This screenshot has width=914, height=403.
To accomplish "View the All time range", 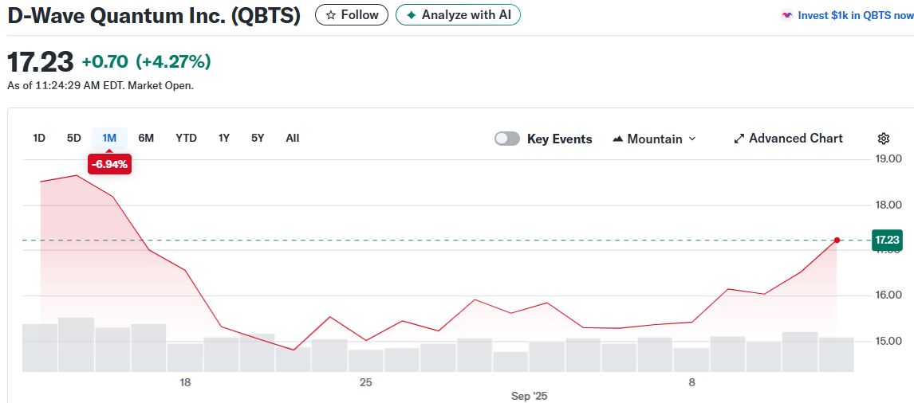I will coord(293,138).
